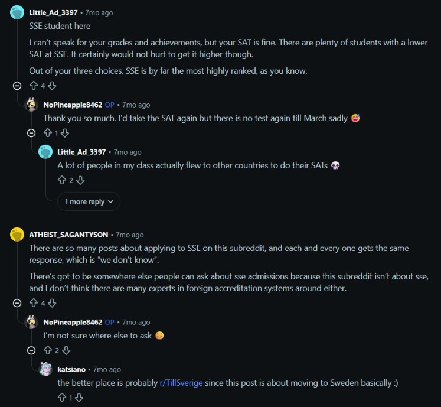Click katsiano's avatar image
The height and width of the screenshot is (407, 441).
click(45, 369)
